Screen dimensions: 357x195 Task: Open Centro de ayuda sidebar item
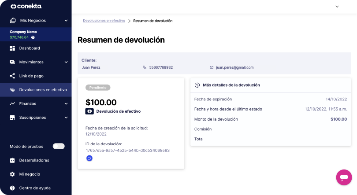pyautogui.click(x=36, y=188)
